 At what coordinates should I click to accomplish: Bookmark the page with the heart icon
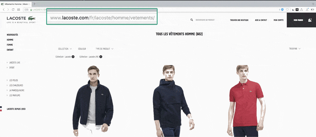pyautogui.click(x=287, y=9)
